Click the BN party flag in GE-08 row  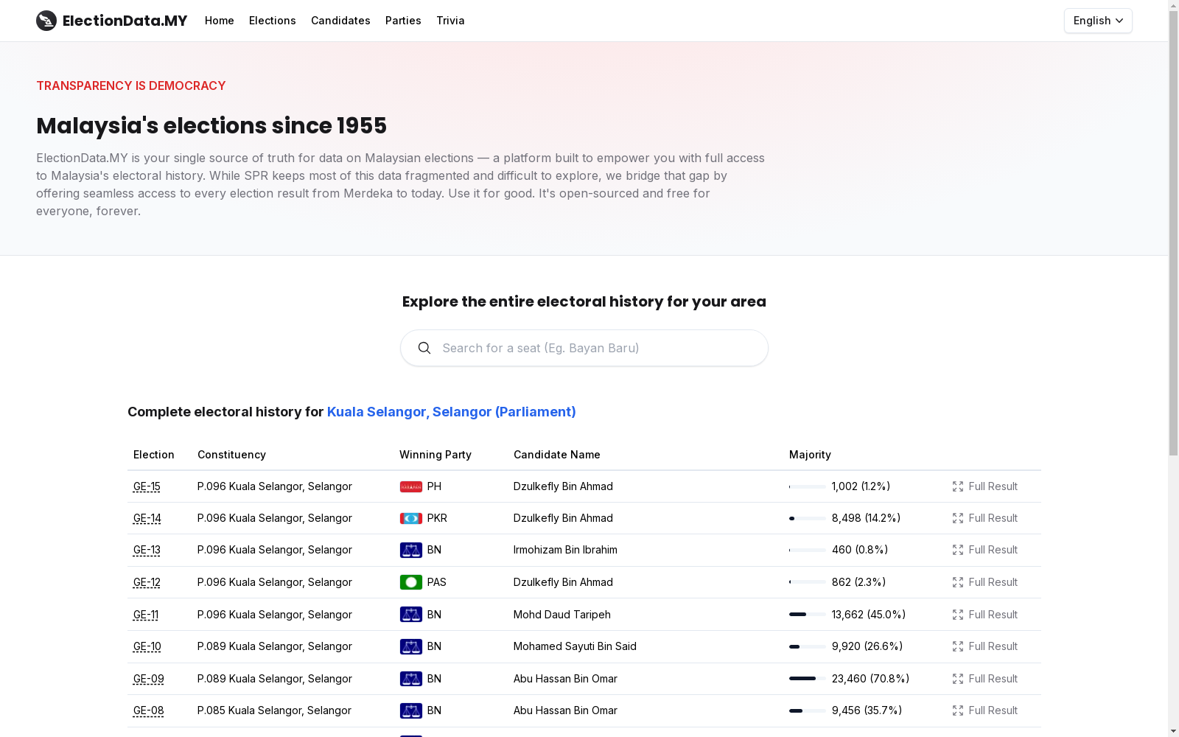(x=411, y=710)
